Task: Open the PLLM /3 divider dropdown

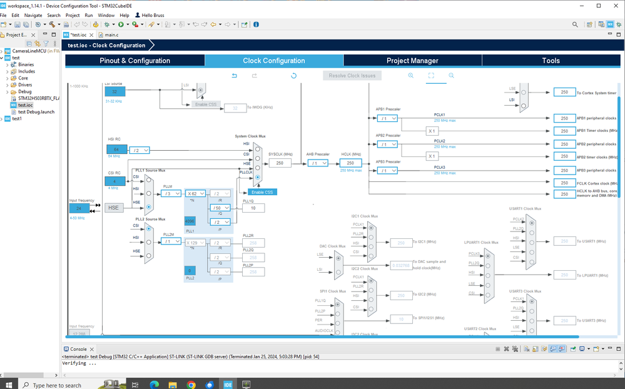Action: pos(170,194)
